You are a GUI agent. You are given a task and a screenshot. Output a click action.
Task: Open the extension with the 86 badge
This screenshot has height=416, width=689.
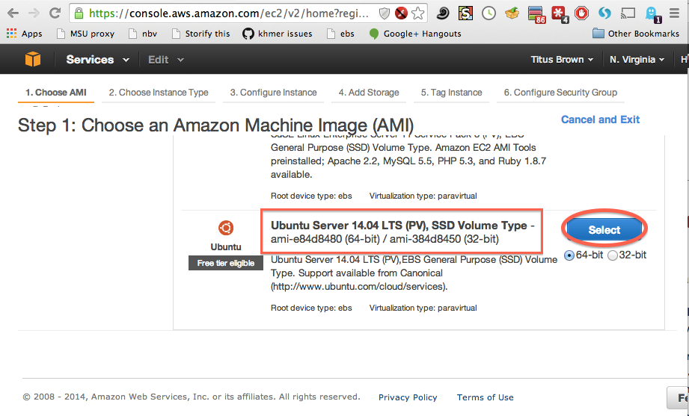[x=536, y=14]
